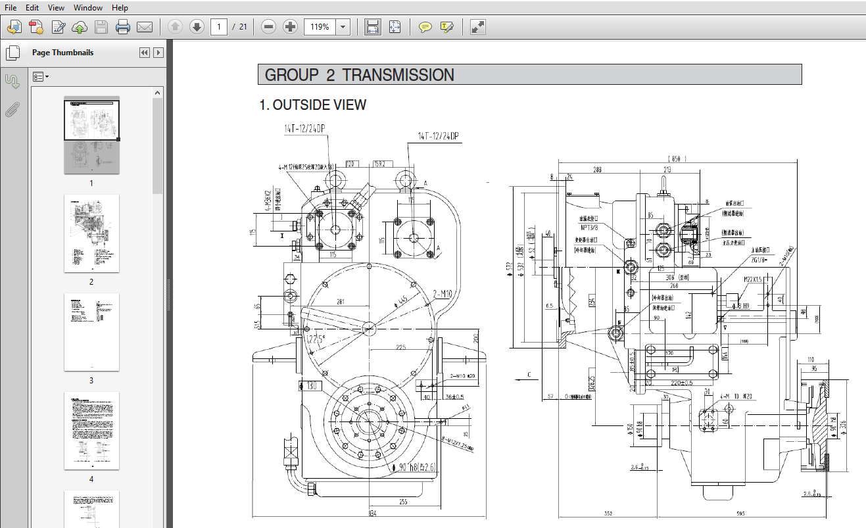
Task: Switch to Read Mode with the expand arrows icon
Action: 478,27
